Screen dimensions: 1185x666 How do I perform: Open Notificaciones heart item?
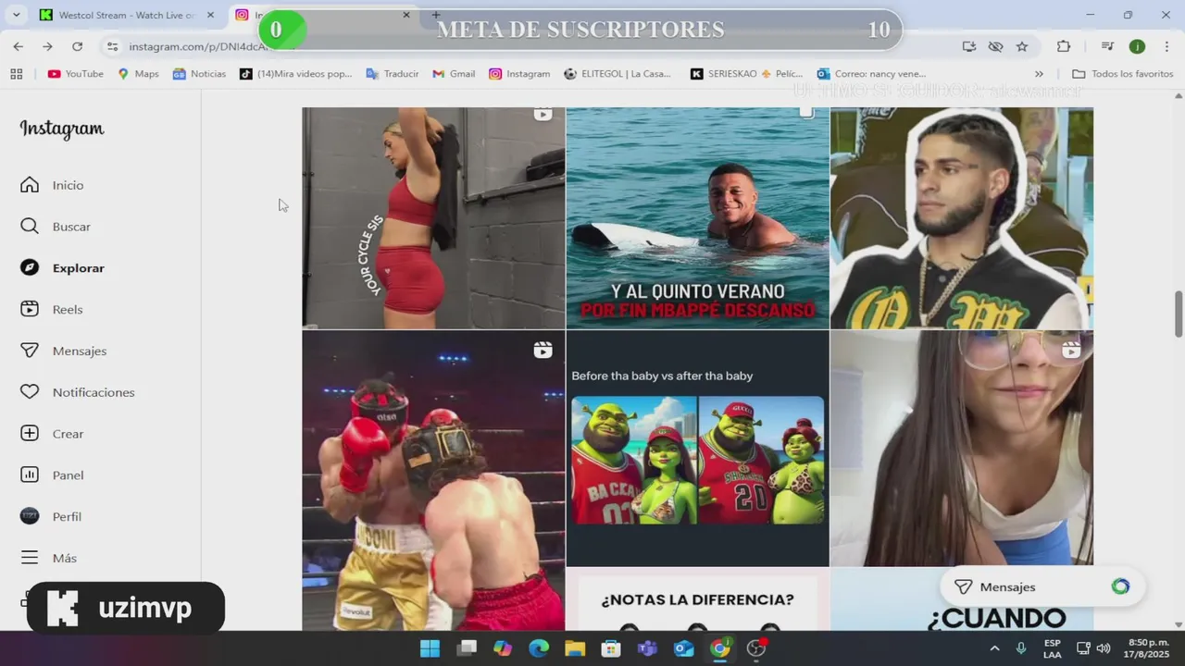(x=77, y=392)
